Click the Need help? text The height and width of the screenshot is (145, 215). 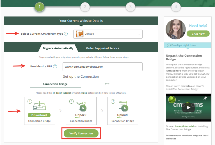pyautogui.click(x=198, y=26)
